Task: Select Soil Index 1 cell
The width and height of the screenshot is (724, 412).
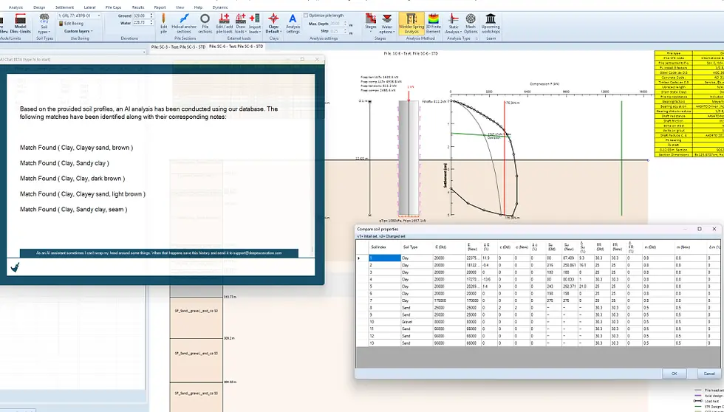Action: click(x=384, y=258)
